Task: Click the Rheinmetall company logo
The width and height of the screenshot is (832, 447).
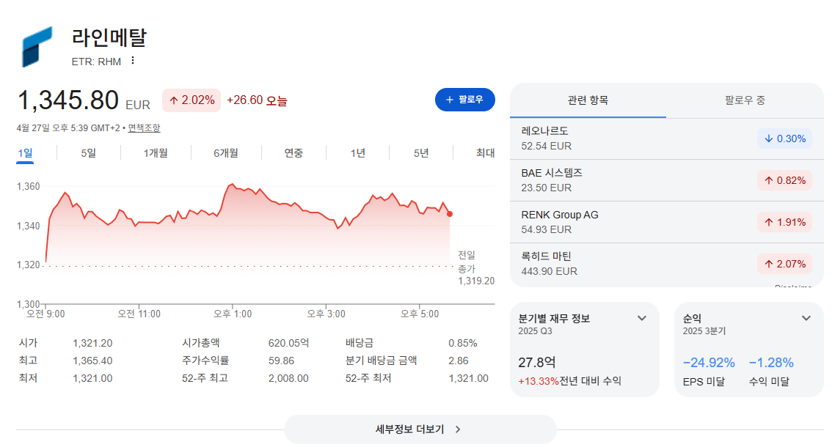Action: (37, 47)
